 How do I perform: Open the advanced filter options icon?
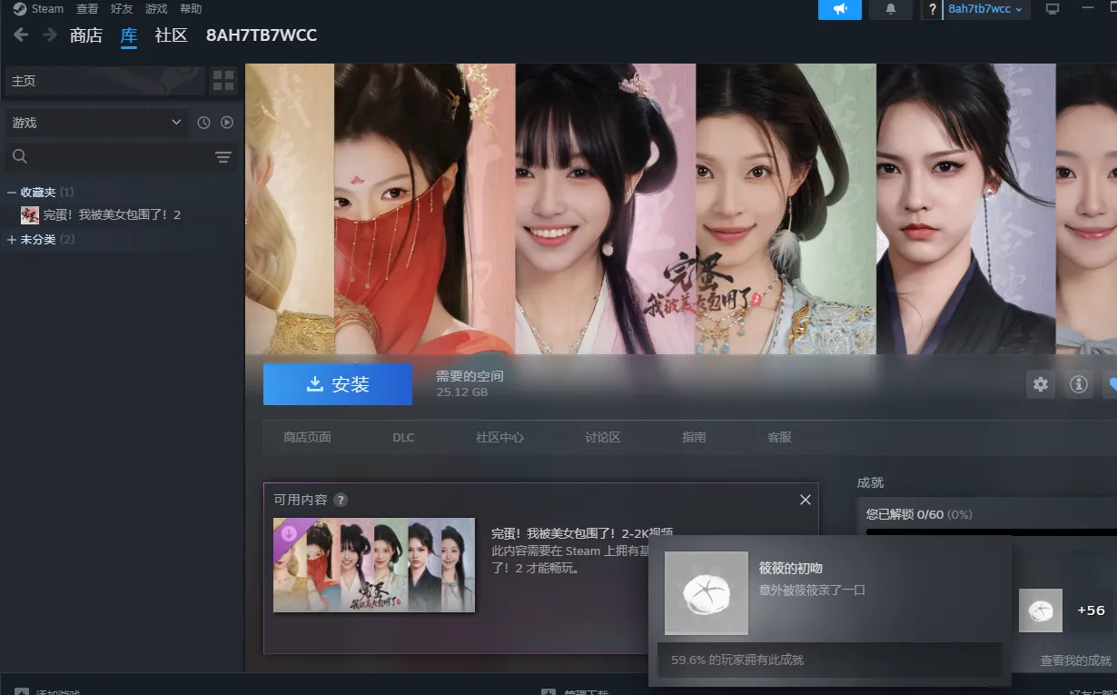coord(222,157)
